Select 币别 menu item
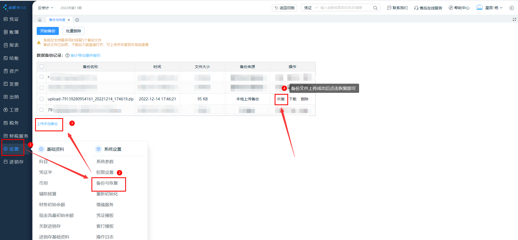Screen dimensions: 518x240 coord(43,183)
